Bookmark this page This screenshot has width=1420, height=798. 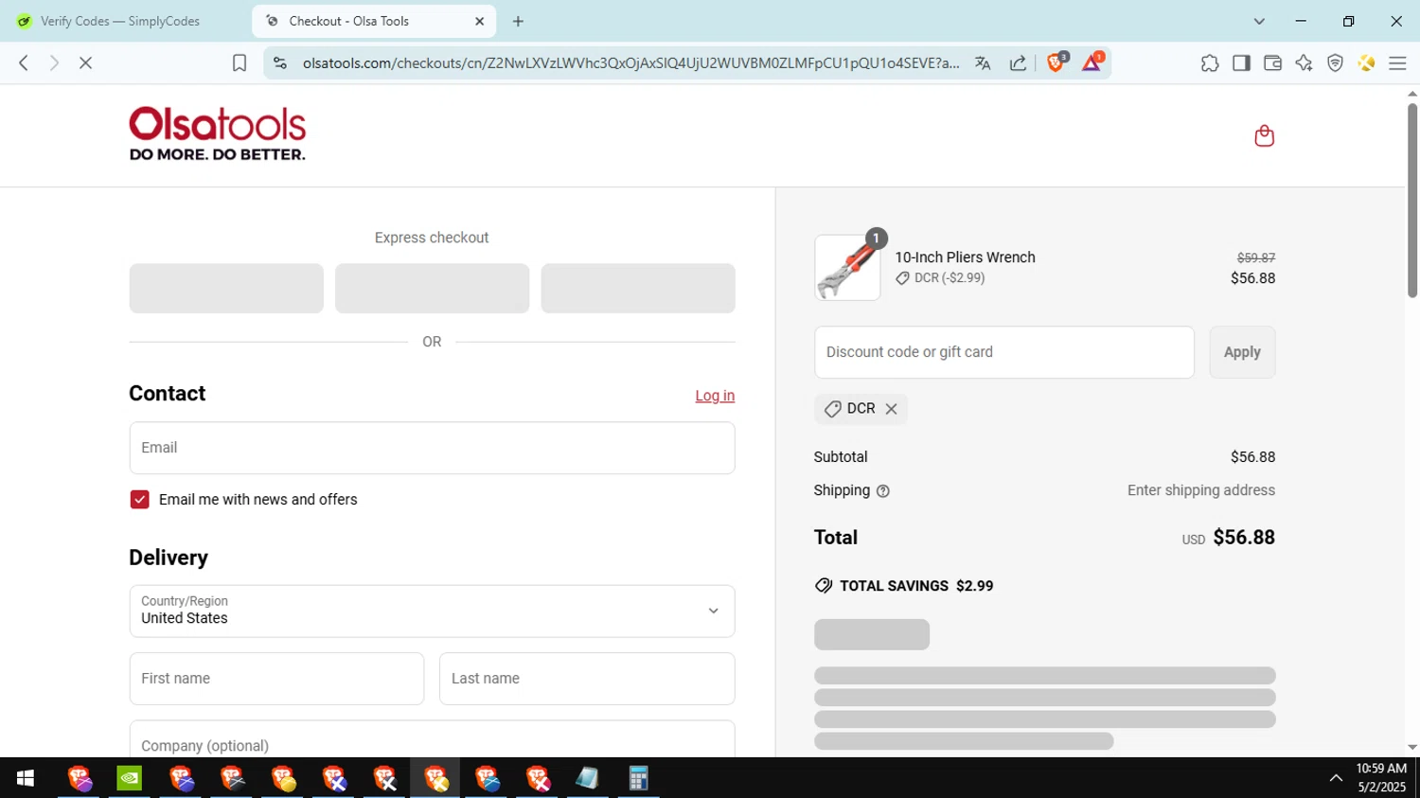tap(240, 63)
